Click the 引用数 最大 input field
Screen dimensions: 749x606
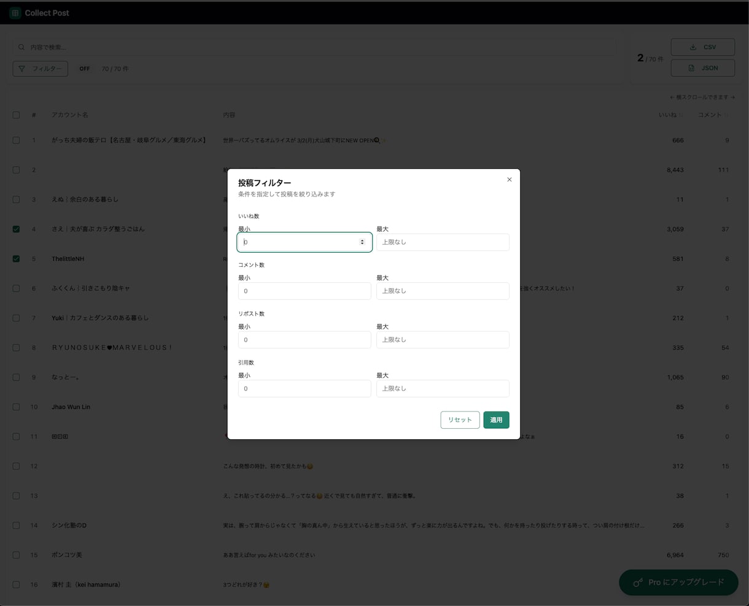point(443,388)
